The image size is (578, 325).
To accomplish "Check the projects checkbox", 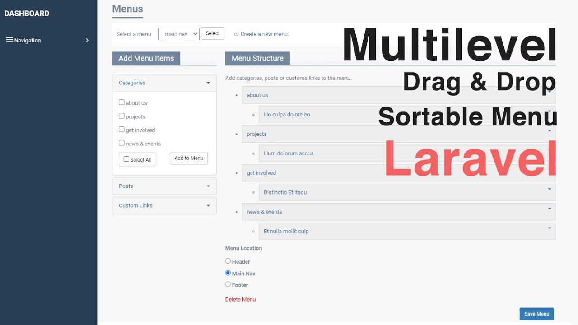I will click(x=121, y=116).
